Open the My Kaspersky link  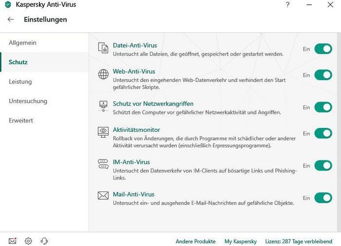tap(241, 242)
